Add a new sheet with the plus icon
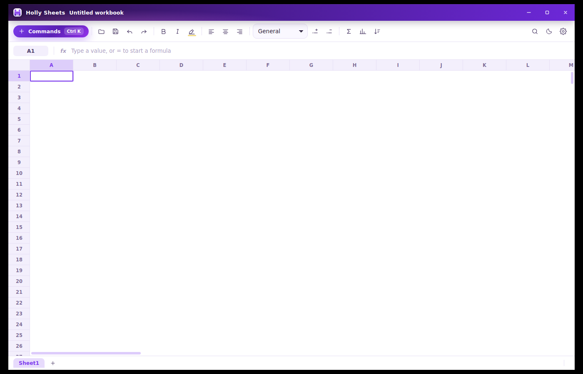The image size is (583, 374). pos(53,363)
